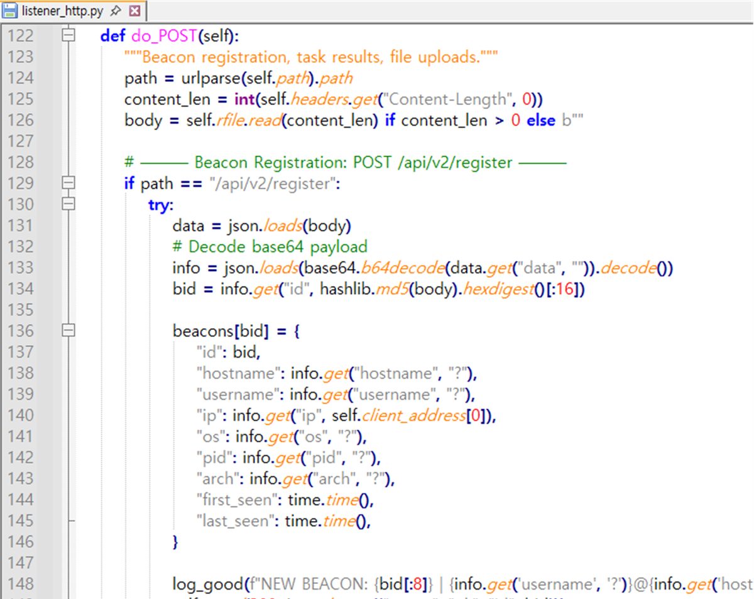
Task: Collapse the if path block at line 129
Action: (69, 184)
